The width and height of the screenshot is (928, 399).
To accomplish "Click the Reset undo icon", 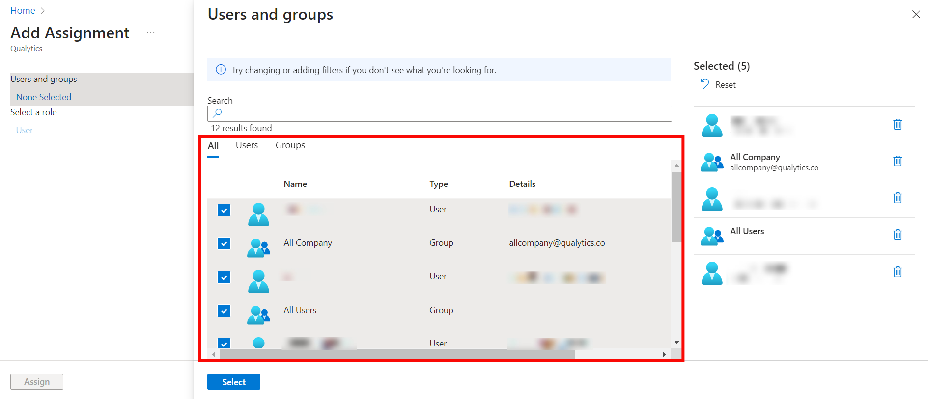I will [704, 84].
